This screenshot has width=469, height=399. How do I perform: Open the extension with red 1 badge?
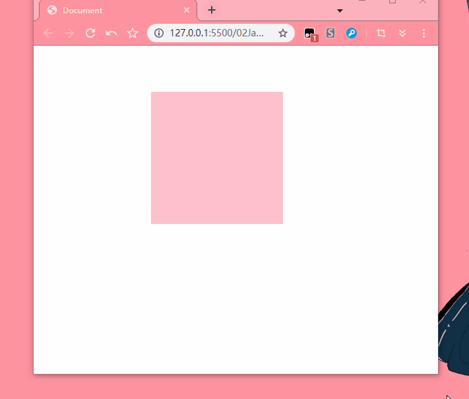[x=311, y=34]
